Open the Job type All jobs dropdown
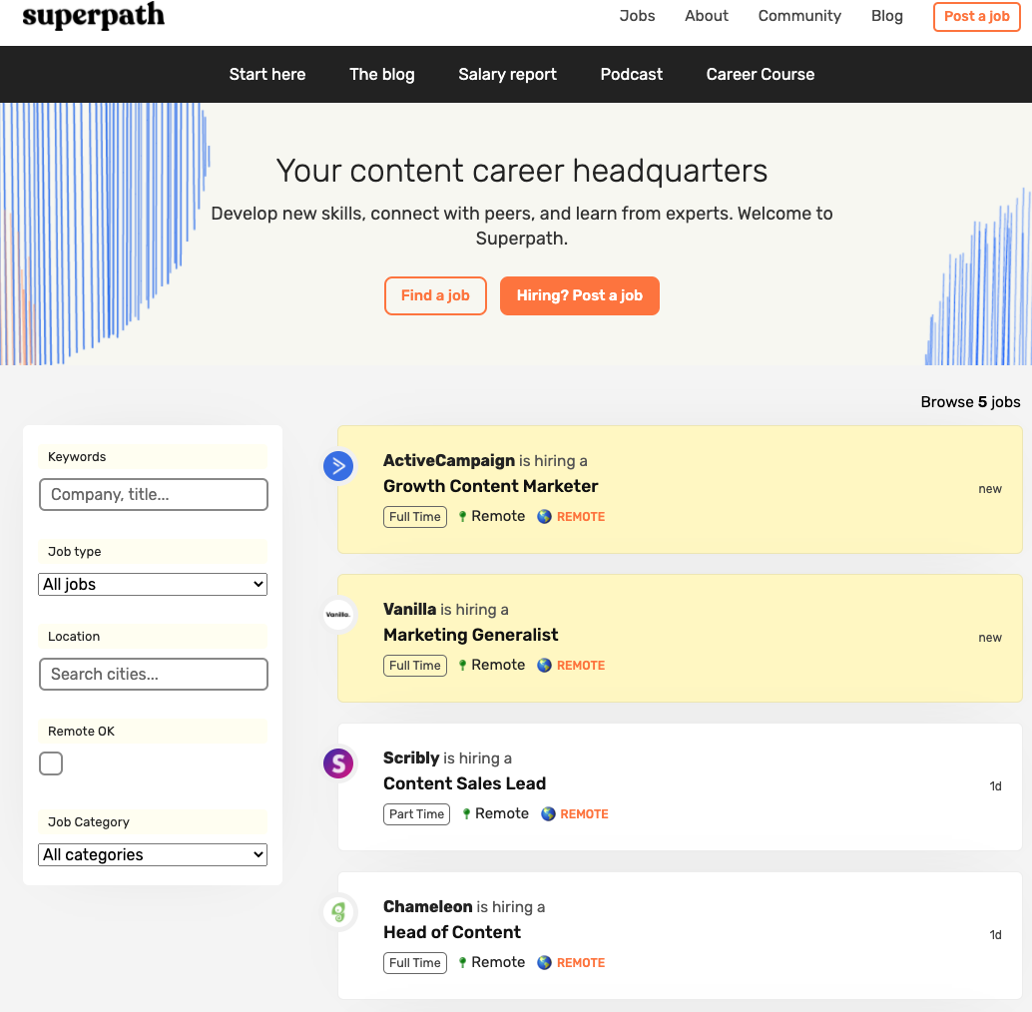This screenshot has height=1012, width=1032. 153,584
